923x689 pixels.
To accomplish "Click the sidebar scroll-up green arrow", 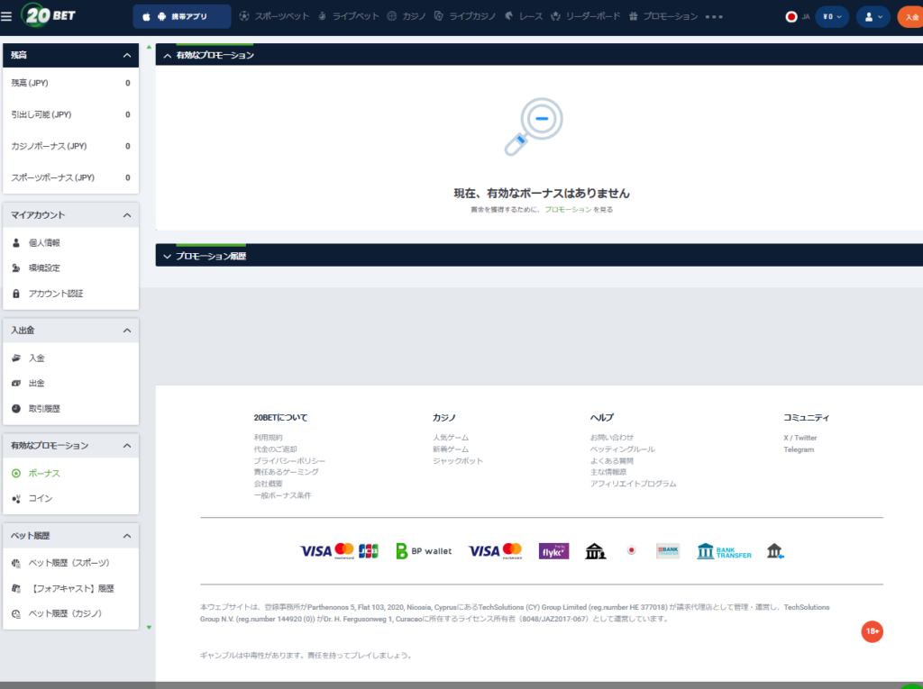I will [149, 47].
